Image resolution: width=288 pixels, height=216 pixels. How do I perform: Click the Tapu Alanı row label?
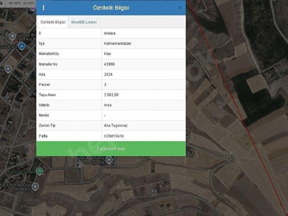coord(47,95)
